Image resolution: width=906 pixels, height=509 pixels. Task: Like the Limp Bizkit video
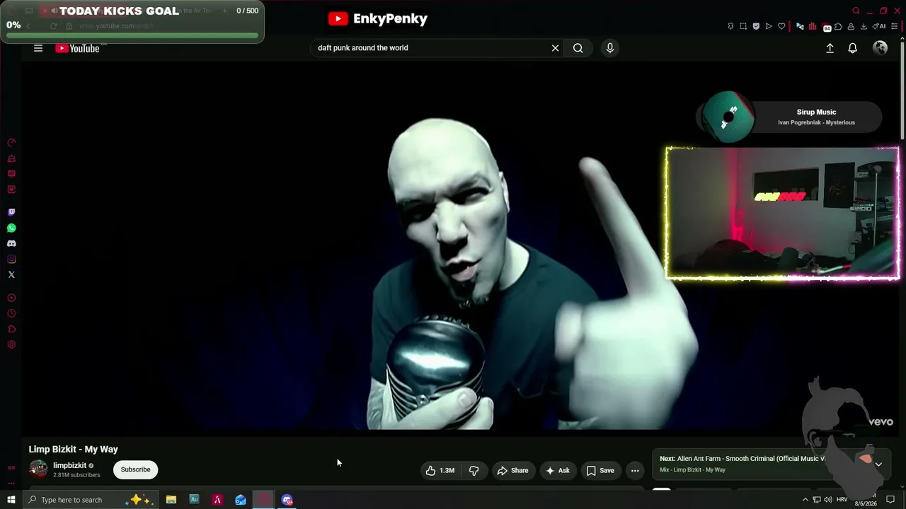(440, 470)
